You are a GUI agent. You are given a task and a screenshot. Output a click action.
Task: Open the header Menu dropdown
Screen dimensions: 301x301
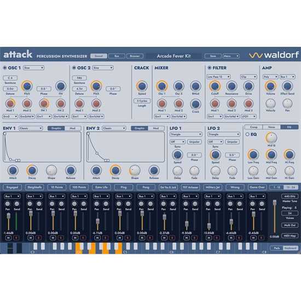point(231,56)
